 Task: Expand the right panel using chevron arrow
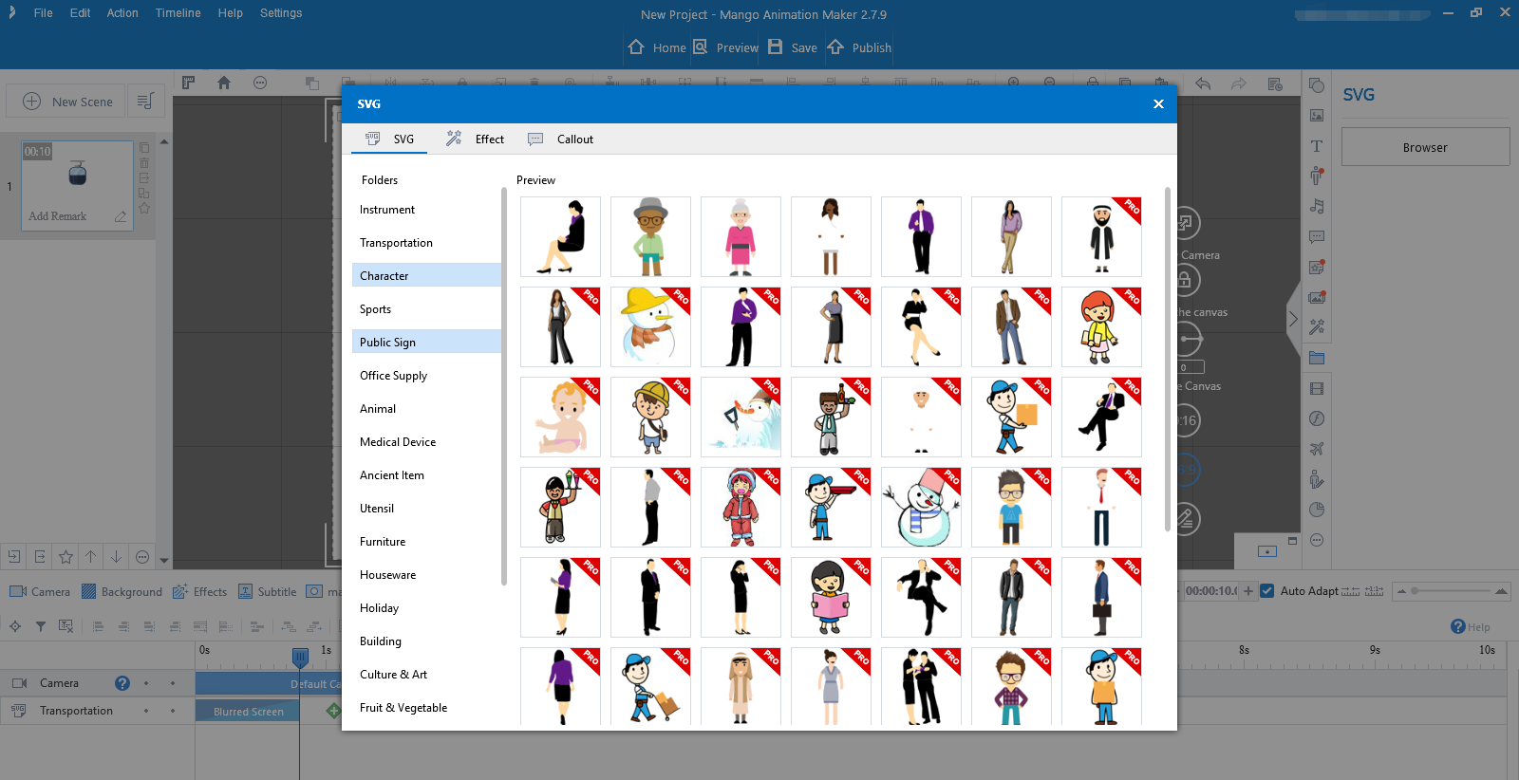1292,319
